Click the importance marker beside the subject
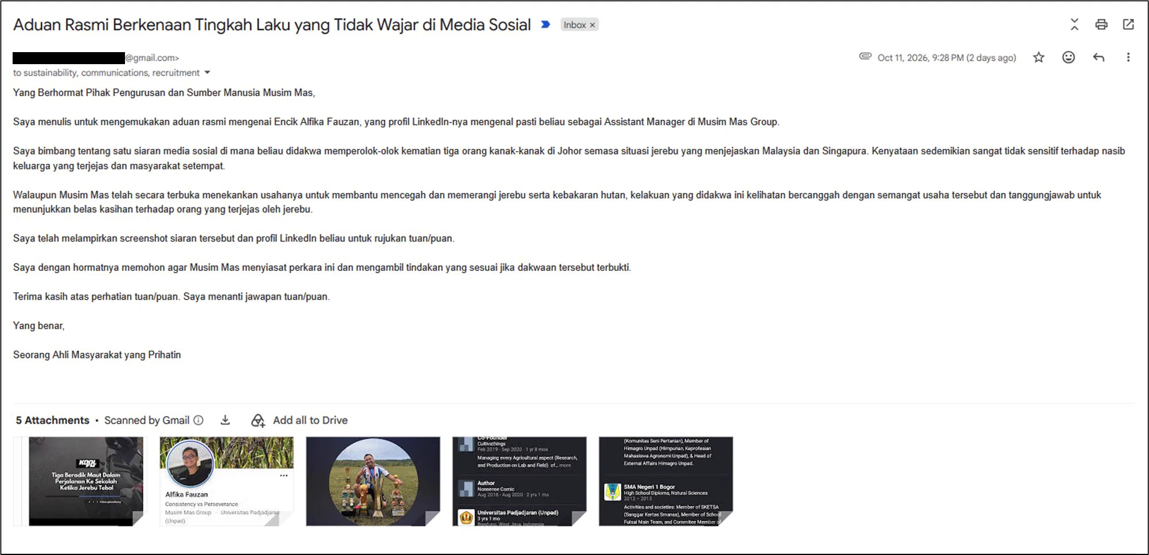Screen dimensions: 1149x555 click(546, 25)
